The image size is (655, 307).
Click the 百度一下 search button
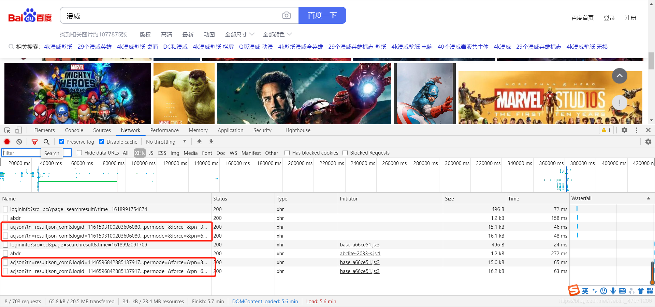click(x=322, y=15)
